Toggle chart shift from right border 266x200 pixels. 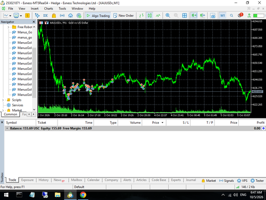click(x=202, y=15)
